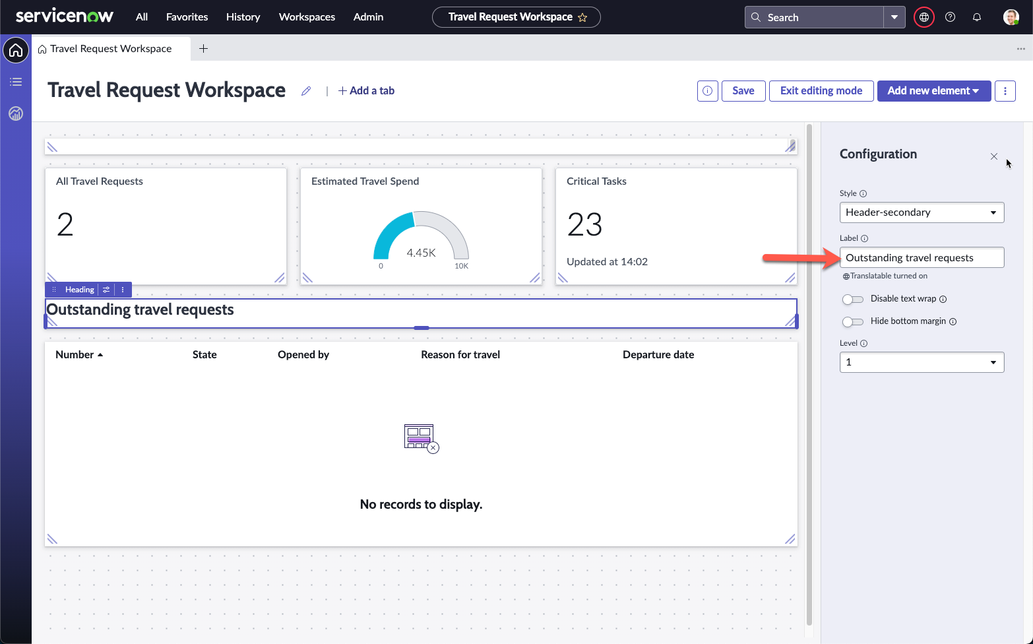Open the three-dot menu beside Add new element

click(1005, 91)
